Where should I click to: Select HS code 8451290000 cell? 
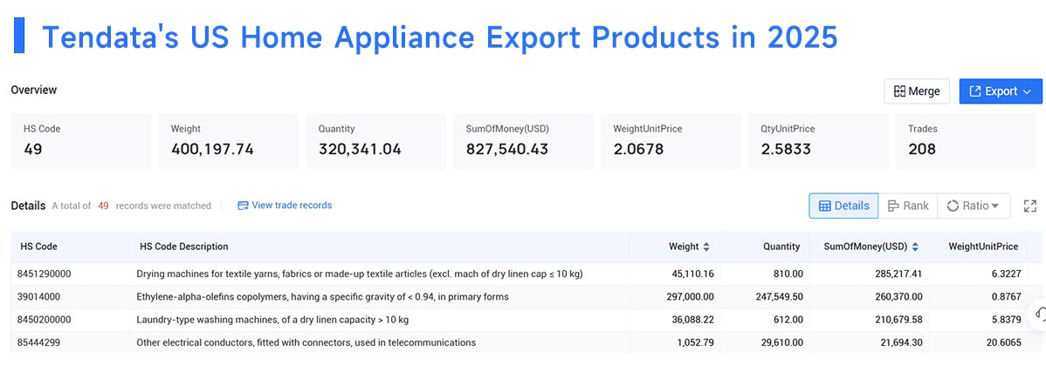45,274
